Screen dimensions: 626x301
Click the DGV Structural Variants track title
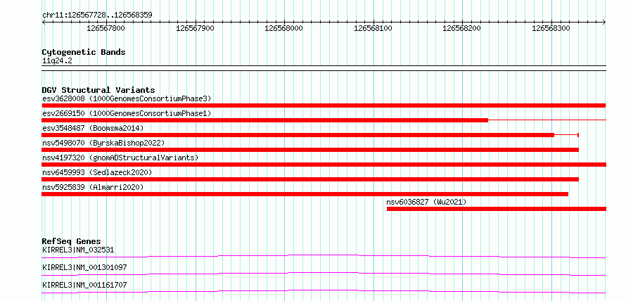98,90
